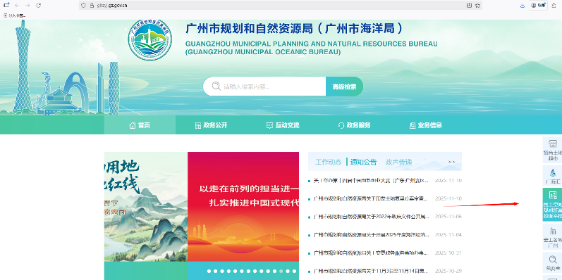
Task: Open the reader view icon in the address bar
Action: (469, 6)
